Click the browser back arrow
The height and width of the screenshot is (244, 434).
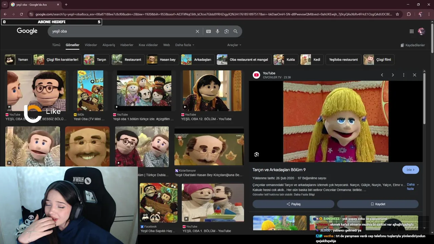[5, 14]
